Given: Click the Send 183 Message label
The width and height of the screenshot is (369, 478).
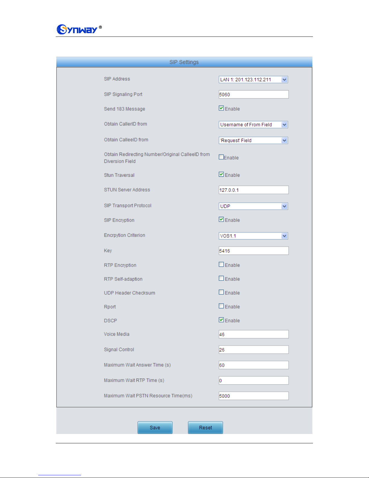Looking at the screenshot, I should 124,109.
